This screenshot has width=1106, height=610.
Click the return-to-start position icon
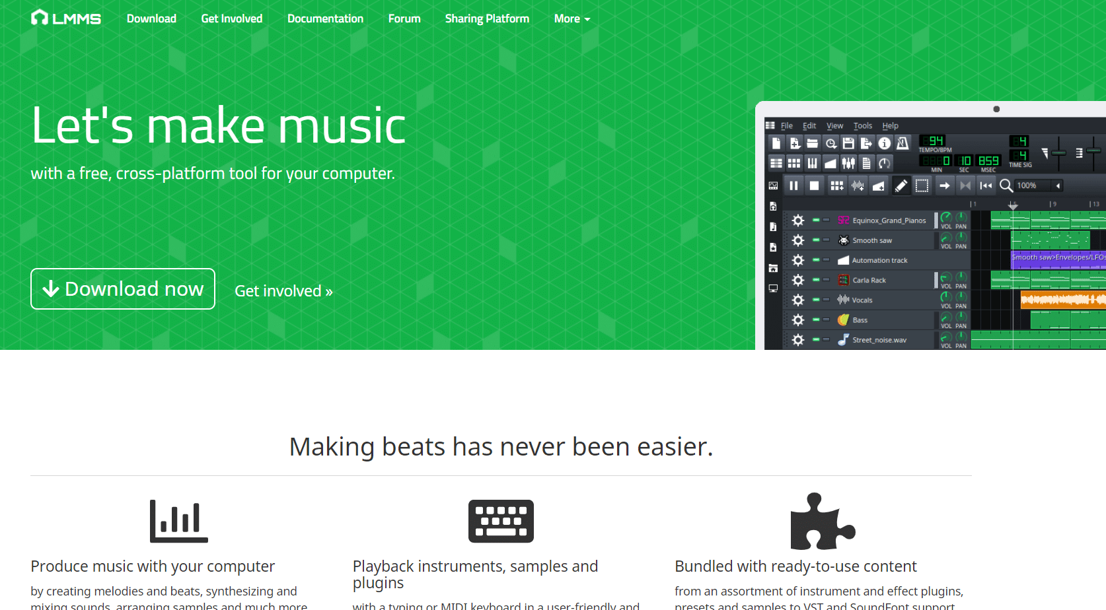(x=986, y=186)
